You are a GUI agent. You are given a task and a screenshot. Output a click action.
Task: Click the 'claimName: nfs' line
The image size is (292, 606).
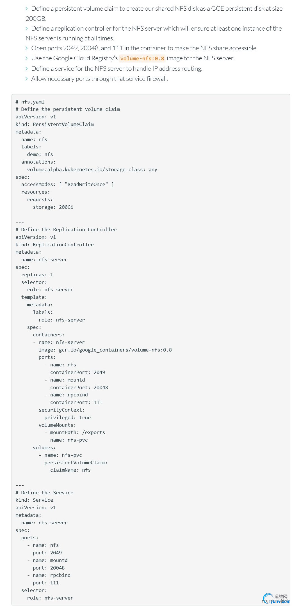(70, 470)
